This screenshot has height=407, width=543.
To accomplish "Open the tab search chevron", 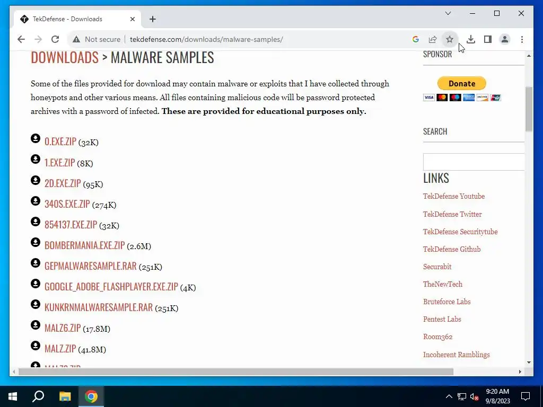I will coord(448,13).
